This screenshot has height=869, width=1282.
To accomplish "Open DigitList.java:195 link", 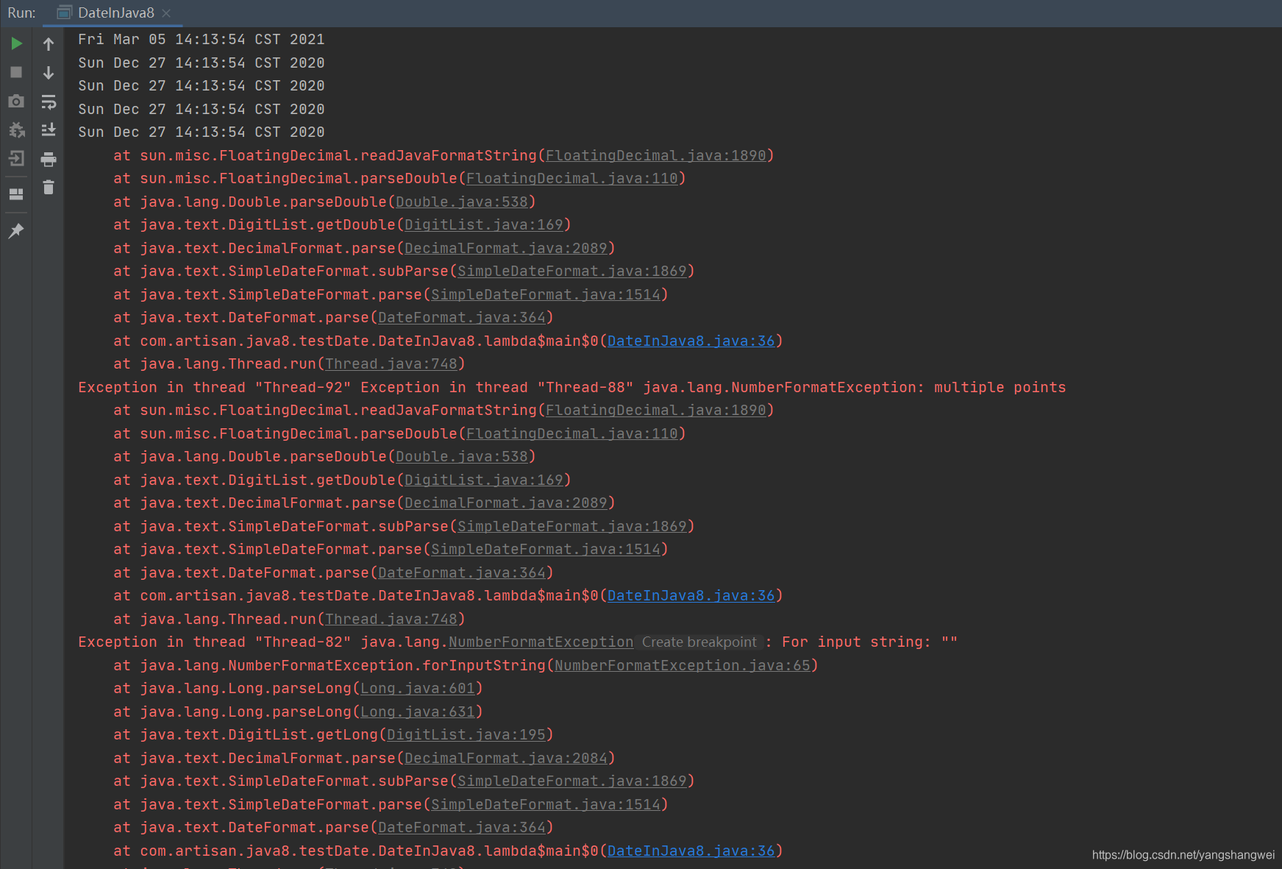I will click(x=466, y=734).
